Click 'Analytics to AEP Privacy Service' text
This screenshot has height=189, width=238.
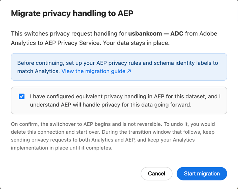pos(56,43)
